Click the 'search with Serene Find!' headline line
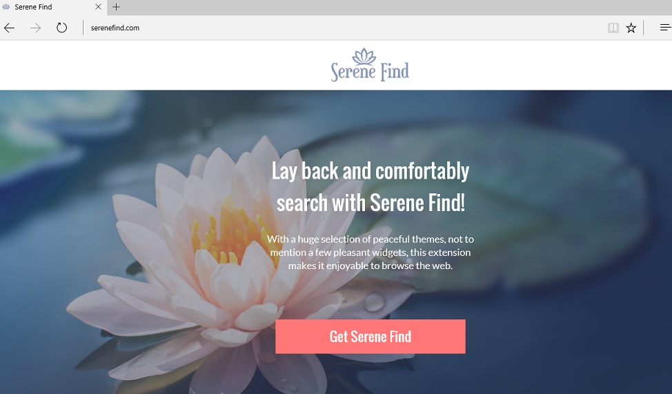Viewport: 672px width, 394px height. 370,203
